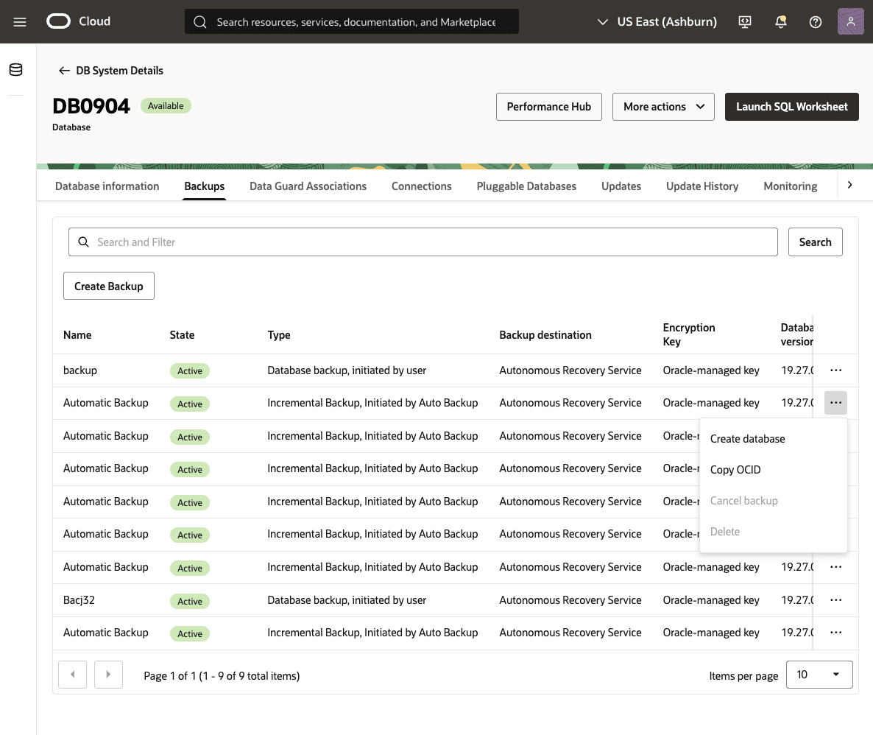
Task: Open the Cloud Shell terminal icon
Action: pyautogui.click(x=744, y=21)
